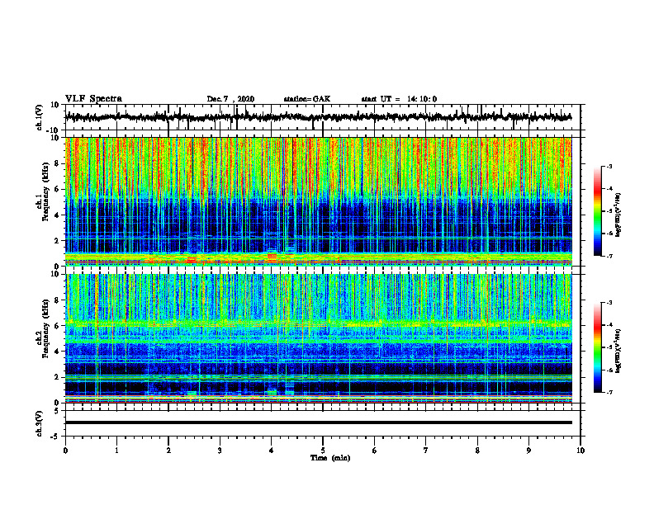Click the "-3" label atop upper color scale

click(609, 166)
